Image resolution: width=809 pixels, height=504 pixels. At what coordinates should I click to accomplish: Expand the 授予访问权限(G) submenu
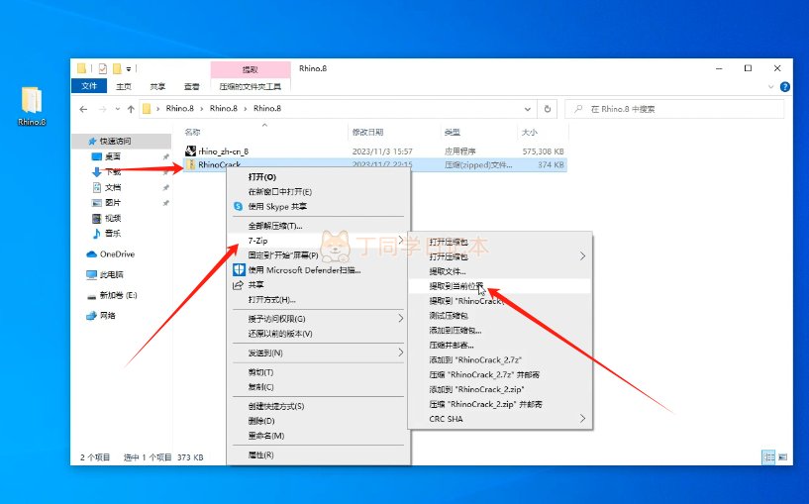pos(318,319)
